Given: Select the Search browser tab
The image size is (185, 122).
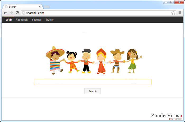Looking at the screenshot, I should pyautogui.click(x=22, y=7).
